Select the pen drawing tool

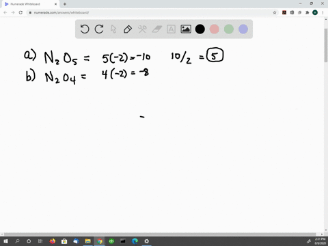click(x=128, y=29)
